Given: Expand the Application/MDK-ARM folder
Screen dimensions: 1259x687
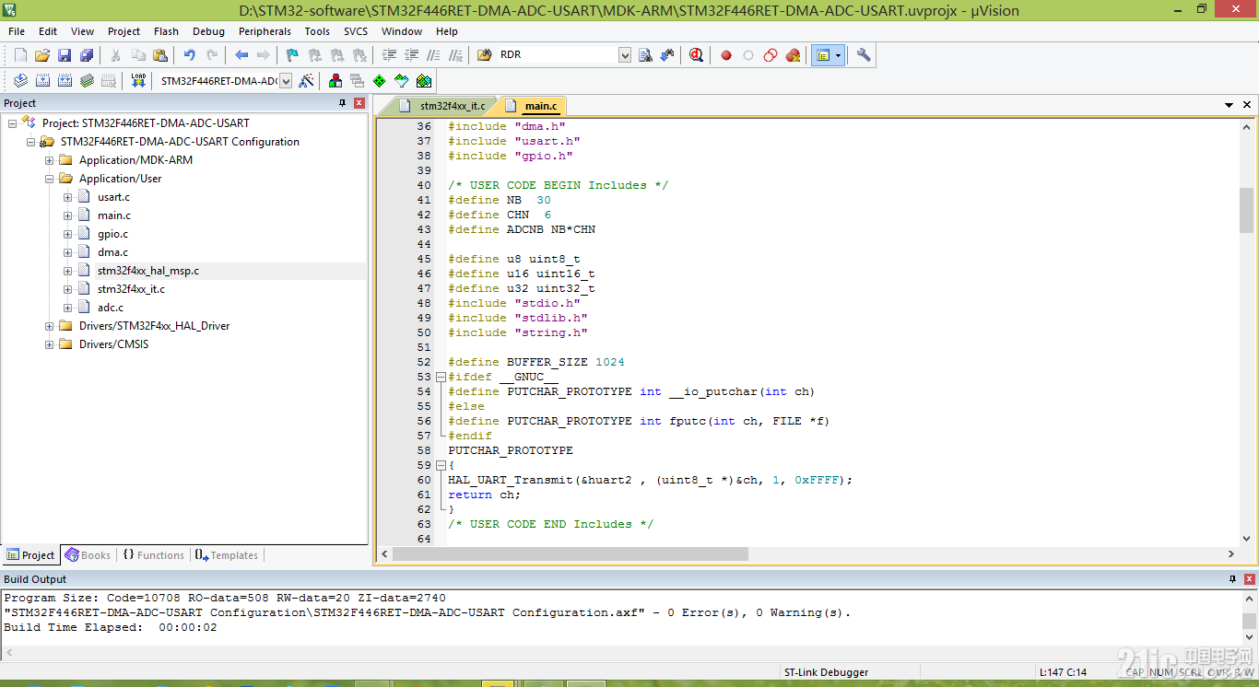Looking at the screenshot, I should [50, 160].
